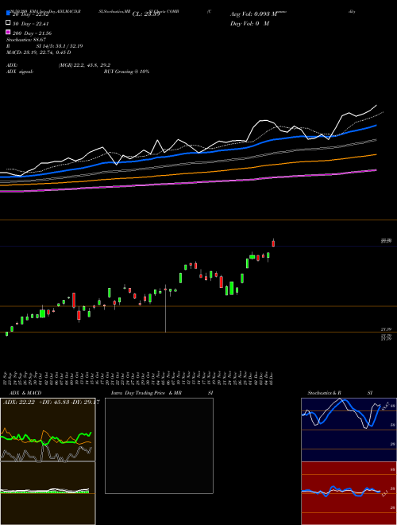Click the candlestick with the long lower wick
Image resolution: width=397 pixels, height=525 pixels.
click(x=165, y=308)
